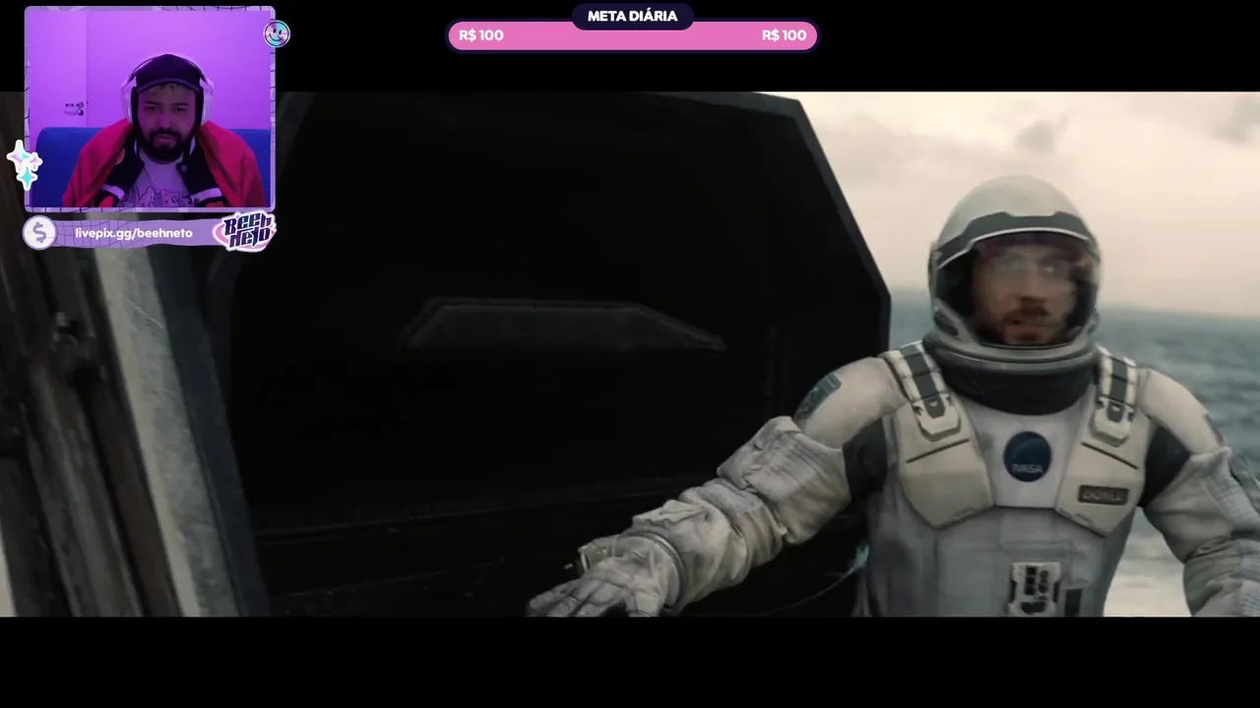Click the META DIÁRIA goal label
The image size is (1260, 708).
pos(632,16)
